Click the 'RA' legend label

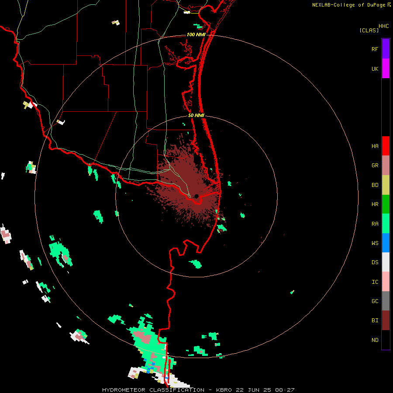375,224
